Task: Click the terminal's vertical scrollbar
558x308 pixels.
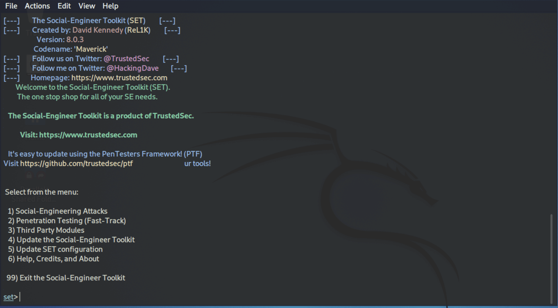Action: (551, 258)
